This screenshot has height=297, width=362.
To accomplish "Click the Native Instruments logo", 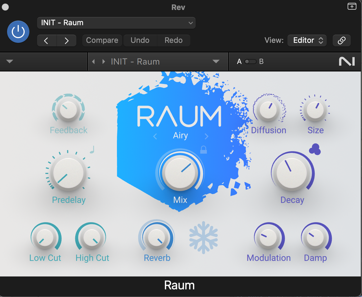I will [x=347, y=62].
